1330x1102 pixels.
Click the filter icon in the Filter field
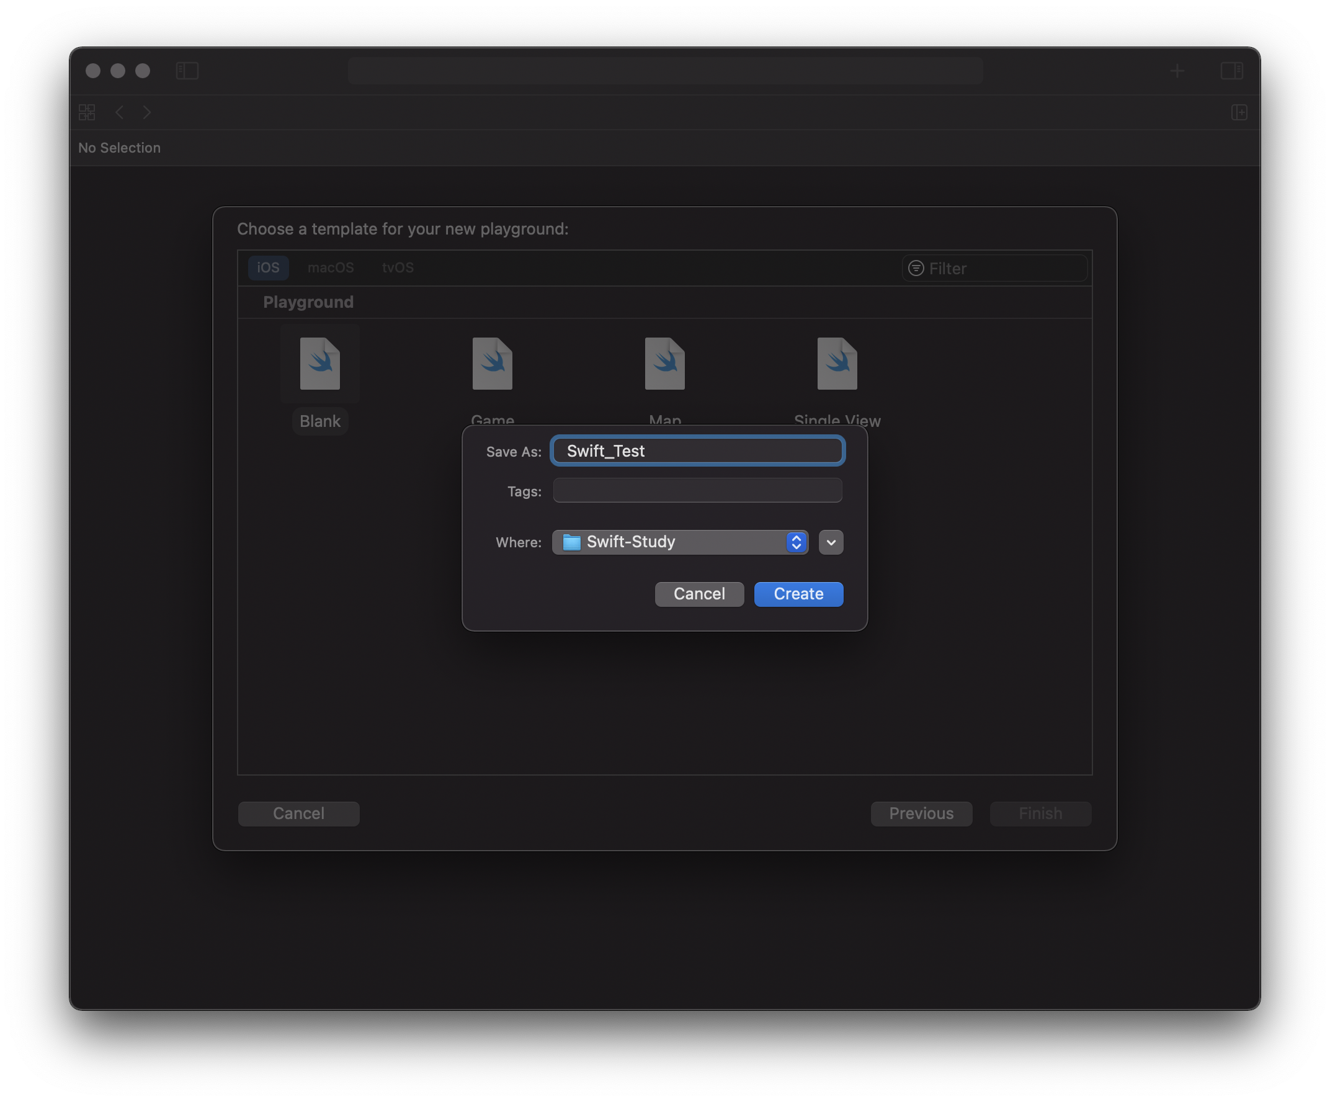click(916, 268)
